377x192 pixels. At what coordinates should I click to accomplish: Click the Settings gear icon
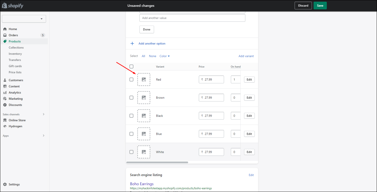(x=5, y=184)
